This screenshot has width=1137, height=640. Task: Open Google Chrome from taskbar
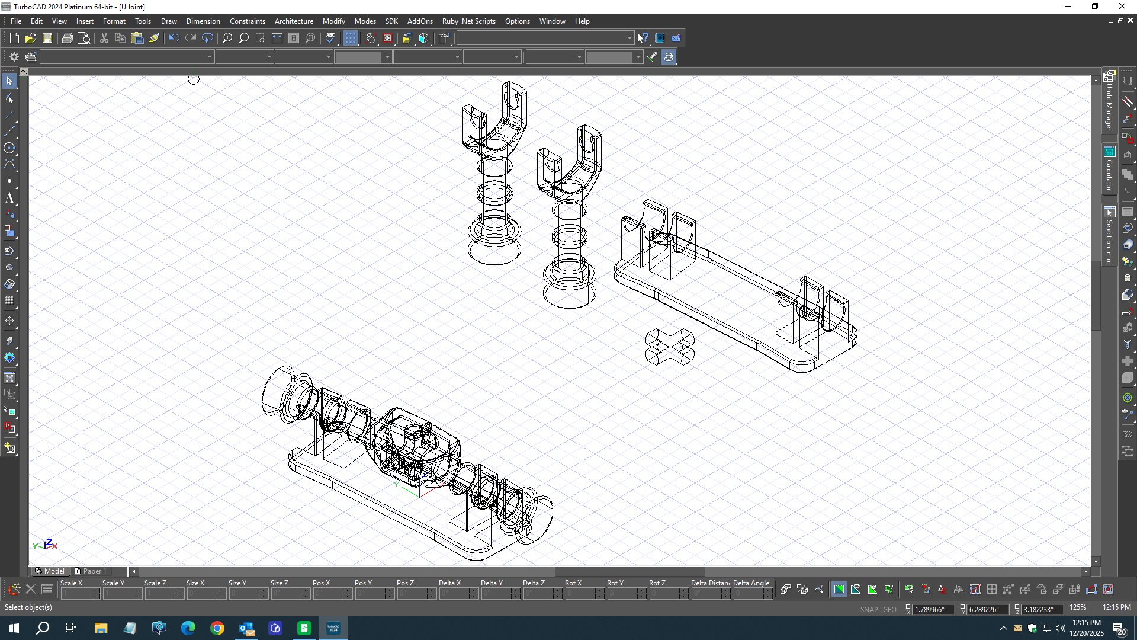[x=217, y=628]
